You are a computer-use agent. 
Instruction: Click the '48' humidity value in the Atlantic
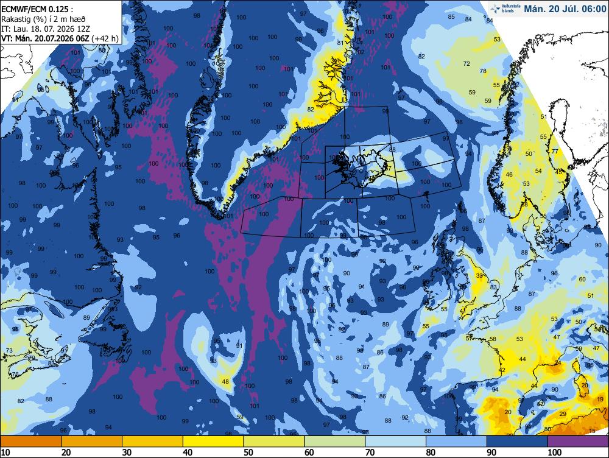point(225,381)
